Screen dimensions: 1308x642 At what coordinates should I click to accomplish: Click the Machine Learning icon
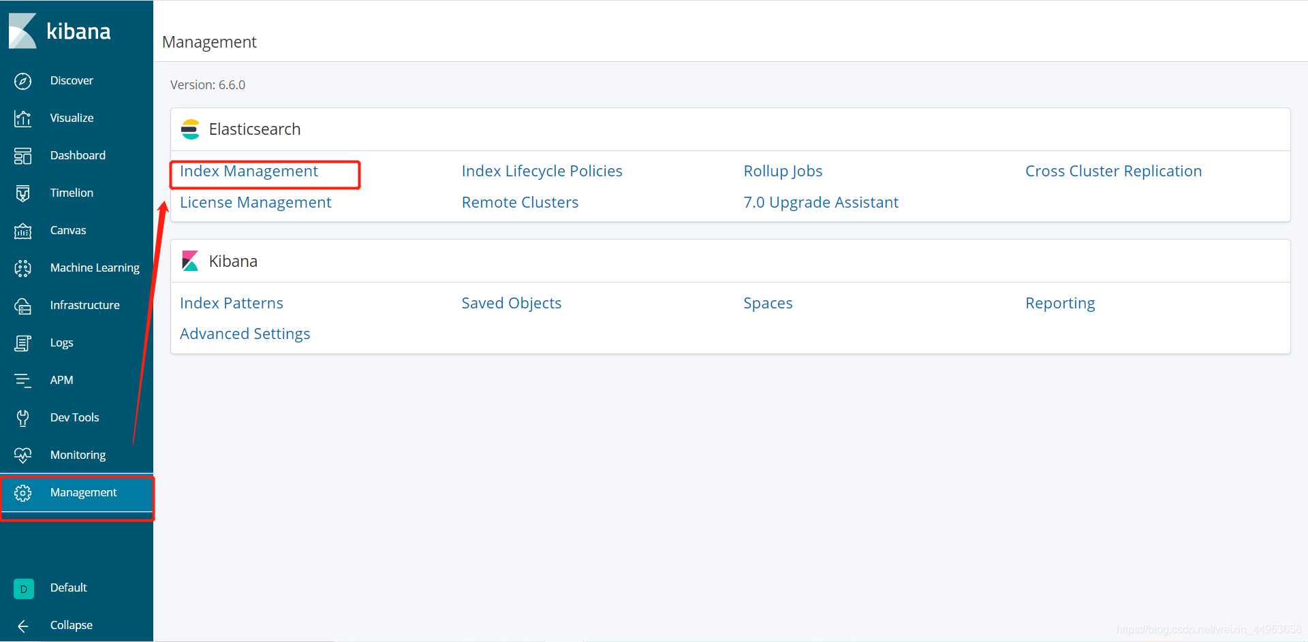coord(22,268)
